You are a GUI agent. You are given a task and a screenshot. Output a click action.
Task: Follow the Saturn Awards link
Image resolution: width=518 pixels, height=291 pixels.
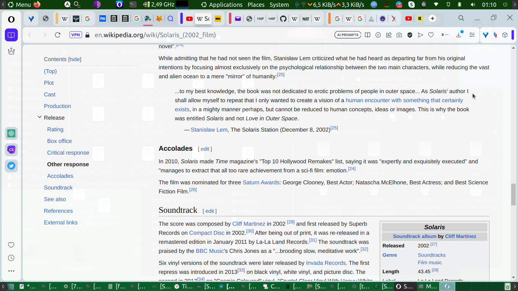261,182
